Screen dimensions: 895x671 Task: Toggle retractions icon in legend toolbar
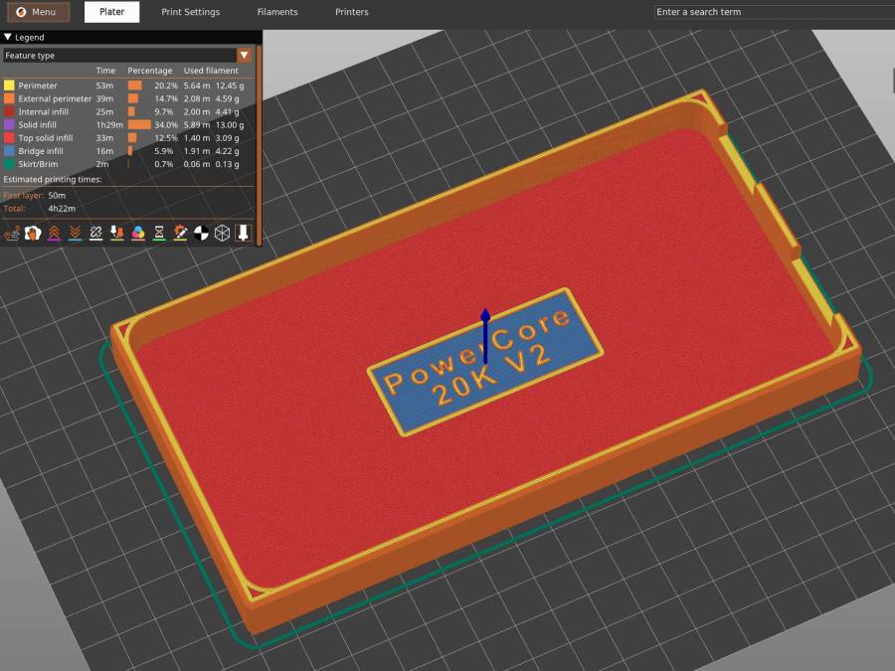tap(54, 233)
